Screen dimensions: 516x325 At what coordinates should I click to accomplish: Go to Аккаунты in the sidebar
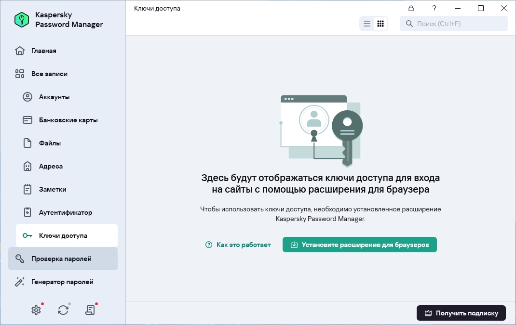tap(67, 97)
